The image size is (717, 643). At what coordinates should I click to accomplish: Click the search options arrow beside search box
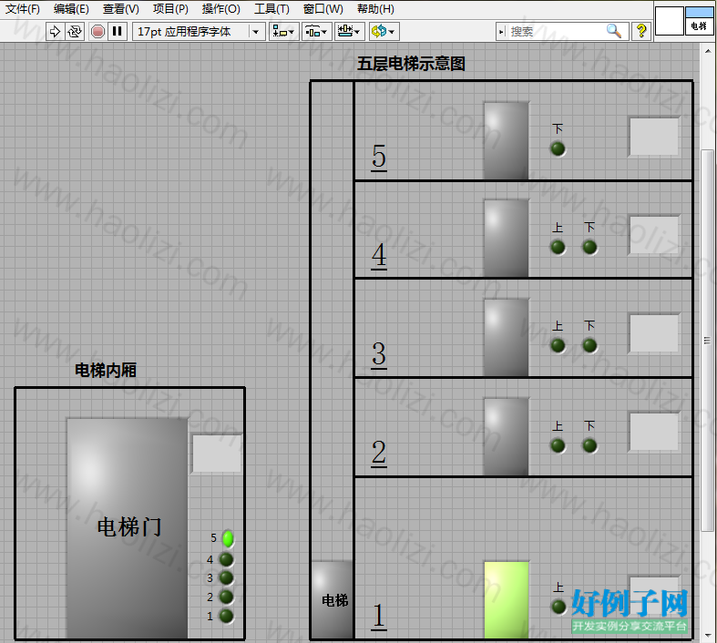(501, 32)
